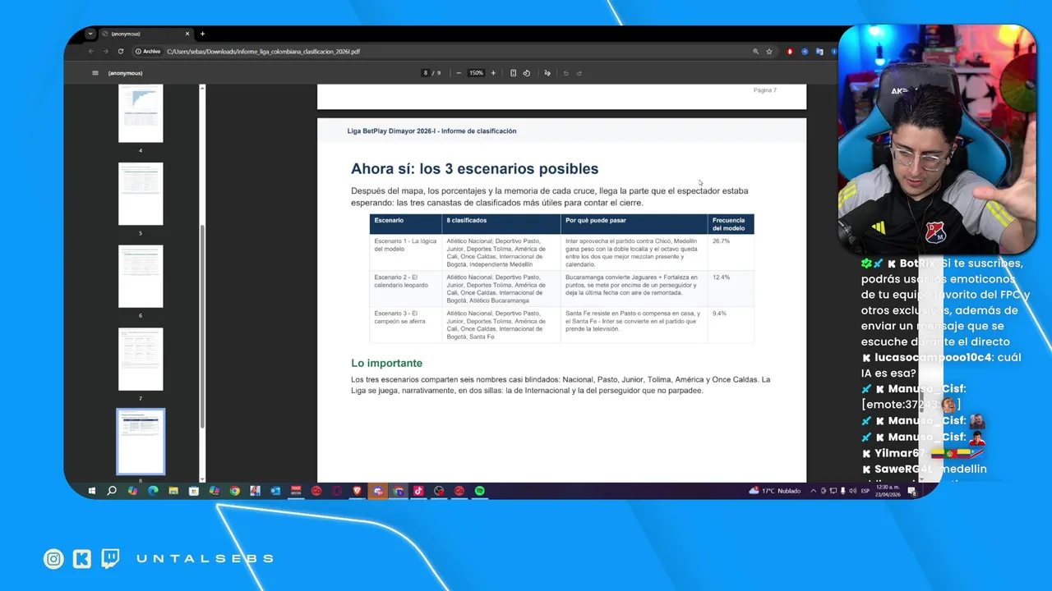The image size is (1052, 591).
Task: Click the 'Lo importante' green heading
Action: click(386, 363)
